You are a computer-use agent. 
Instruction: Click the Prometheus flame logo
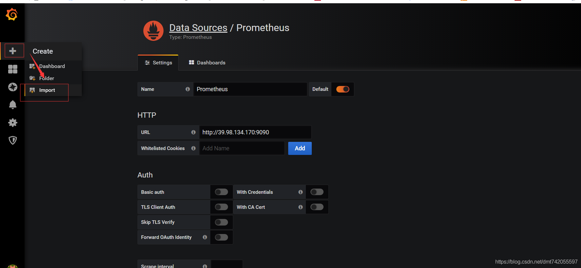[x=153, y=31]
